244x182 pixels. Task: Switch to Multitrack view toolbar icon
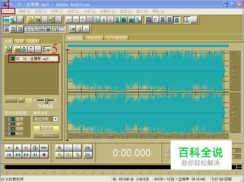(13, 20)
